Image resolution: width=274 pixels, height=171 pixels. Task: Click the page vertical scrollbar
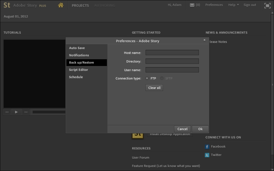click(x=272, y=84)
